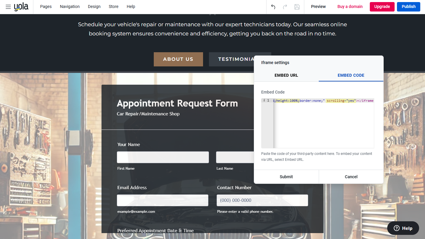Screen dimensions: 425x239
Task: Click the info icon in the embed code gutter
Action: (x=264, y=100)
